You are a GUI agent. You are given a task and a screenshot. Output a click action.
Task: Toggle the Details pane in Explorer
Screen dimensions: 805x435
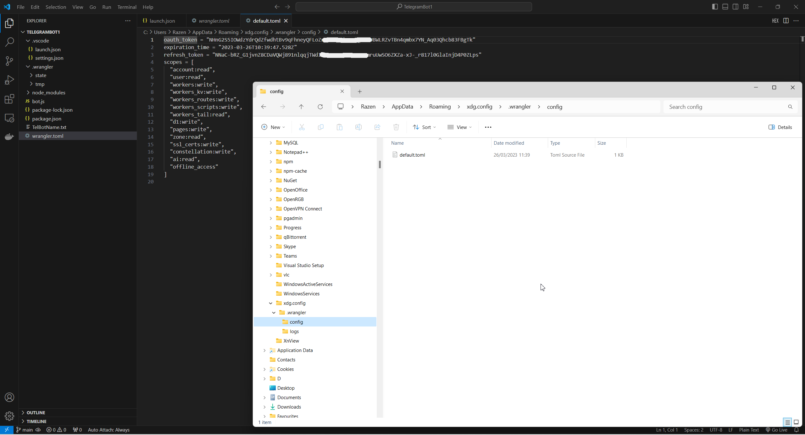(x=780, y=127)
